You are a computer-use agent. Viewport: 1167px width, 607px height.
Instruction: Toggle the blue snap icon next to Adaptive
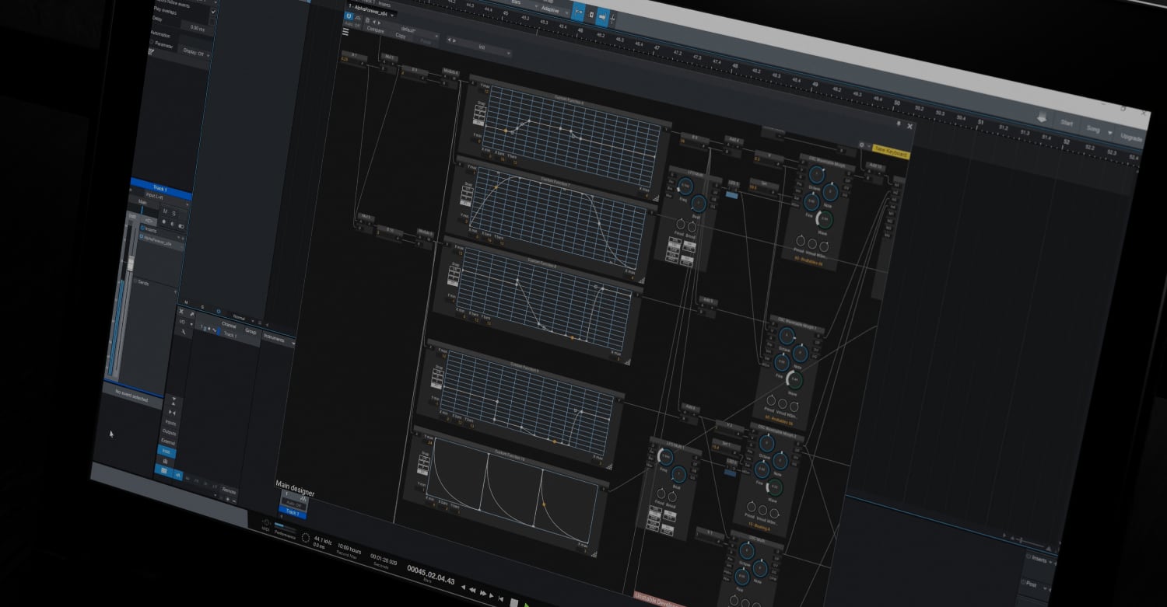pos(580,11)
